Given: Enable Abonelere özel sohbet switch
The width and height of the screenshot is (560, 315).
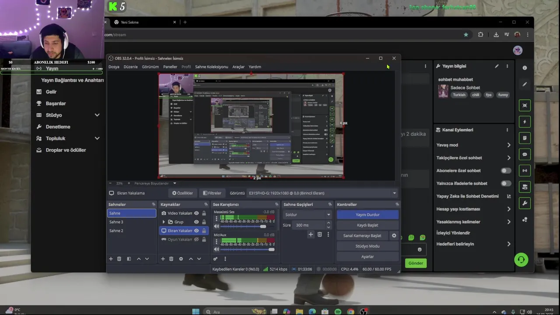Looking at the screenshot, I should (x=505, y=171).
